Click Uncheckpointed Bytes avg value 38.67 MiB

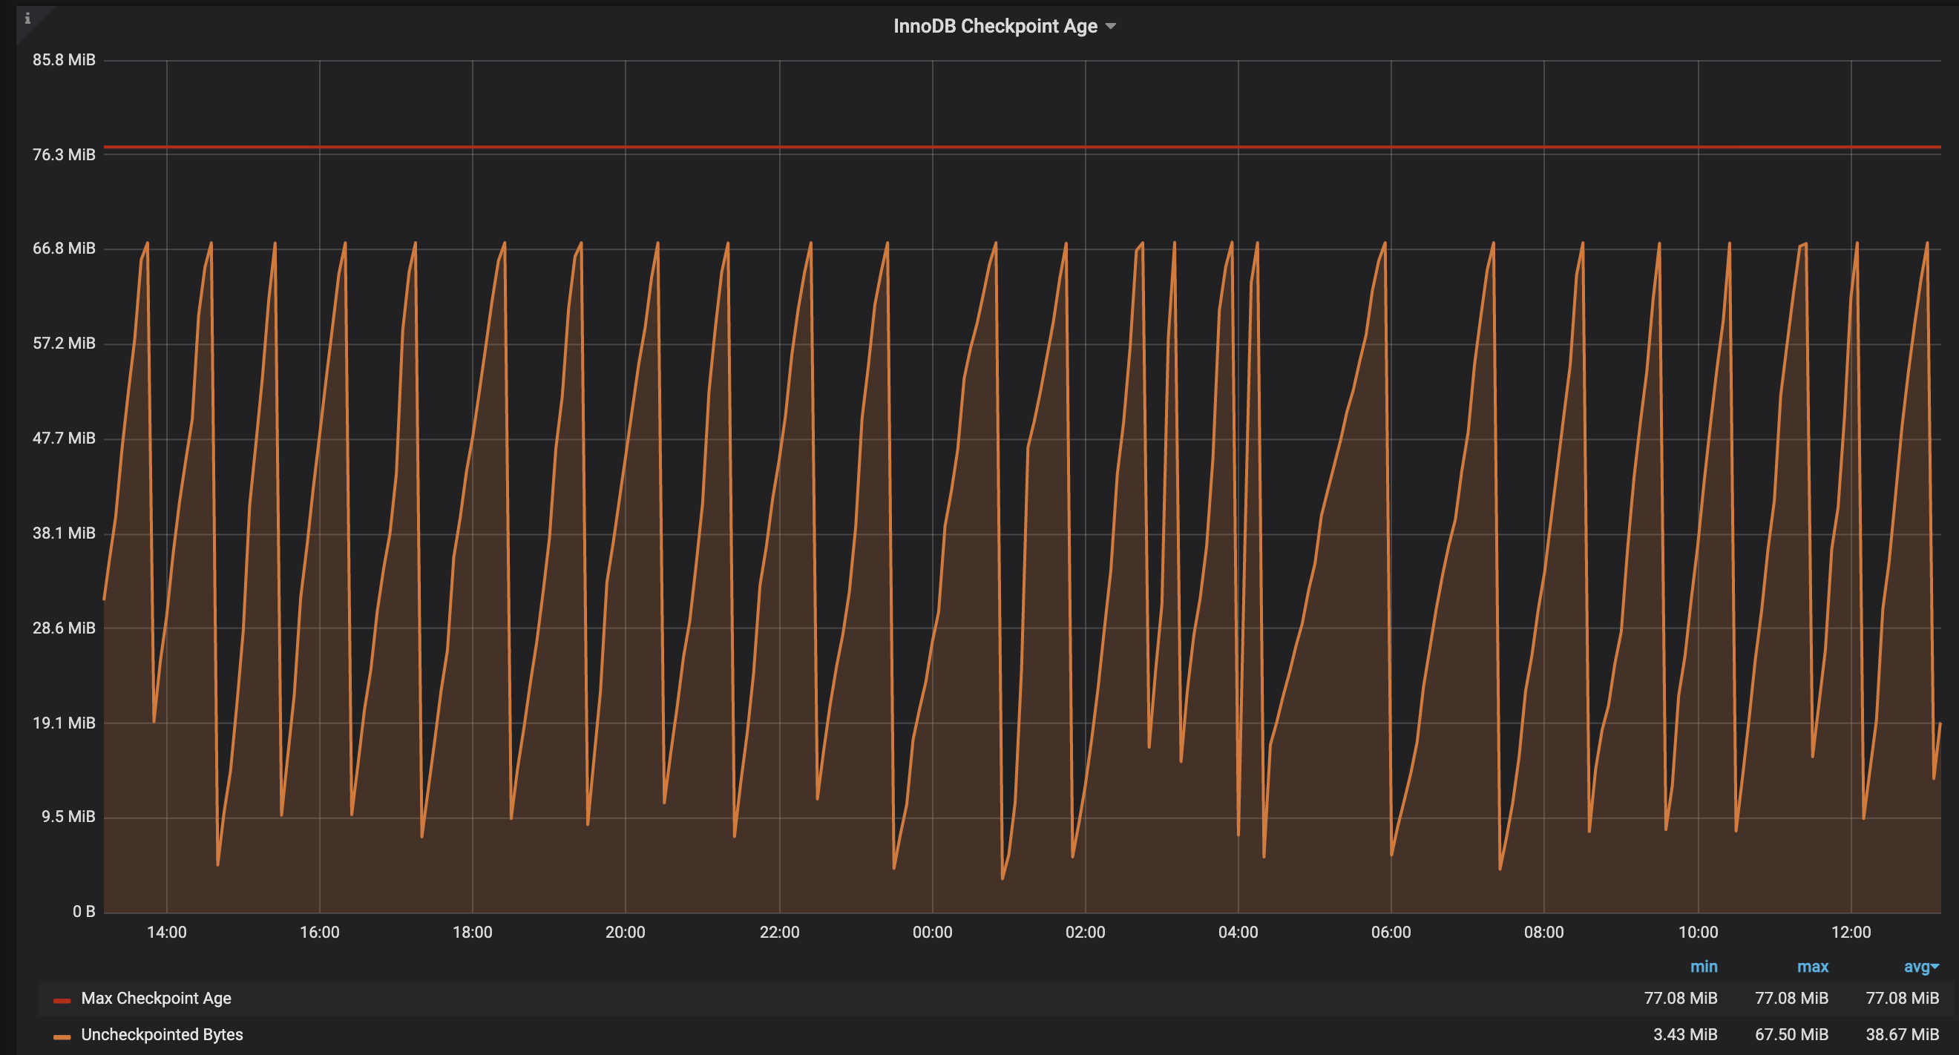pyautogui.click(x=1902, y=1035)
